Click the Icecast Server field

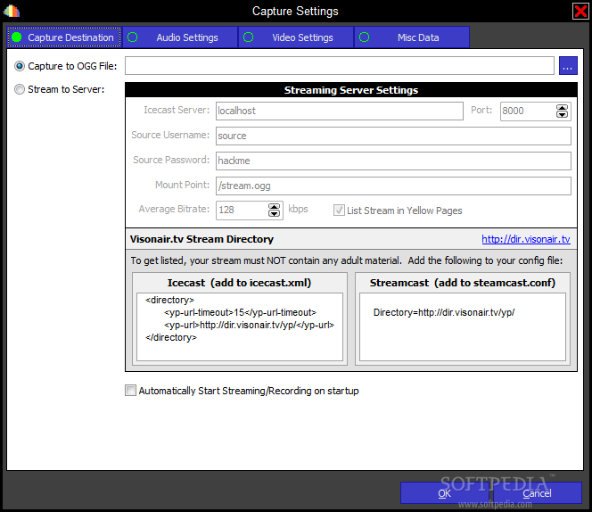coord(340,111)
